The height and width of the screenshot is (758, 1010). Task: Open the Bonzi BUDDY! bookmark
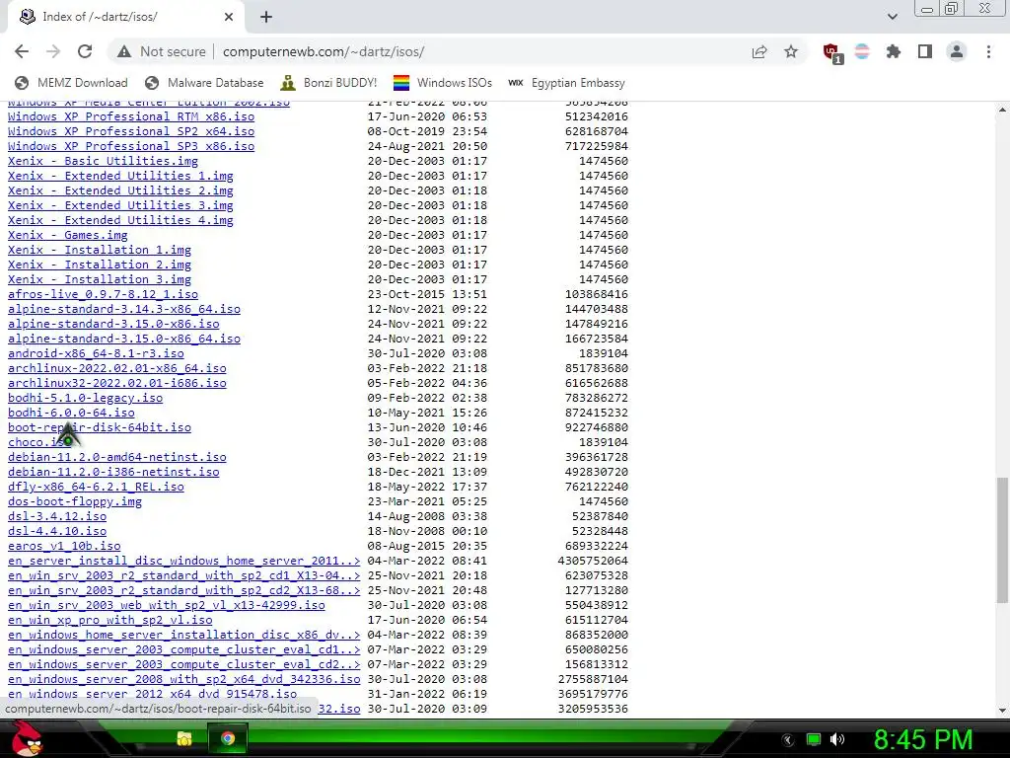(329, 83)
